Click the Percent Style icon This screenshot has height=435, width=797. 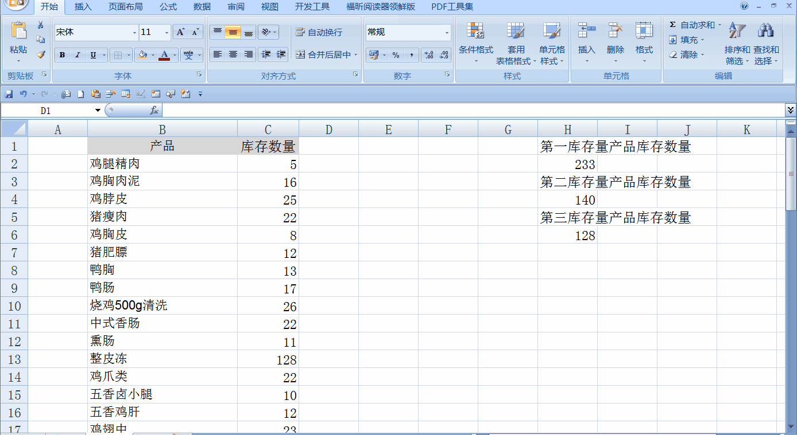tap(396, 55)
